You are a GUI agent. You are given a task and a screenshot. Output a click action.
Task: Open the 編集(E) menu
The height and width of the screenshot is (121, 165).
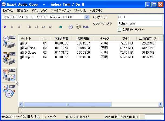tap(22, 11)
